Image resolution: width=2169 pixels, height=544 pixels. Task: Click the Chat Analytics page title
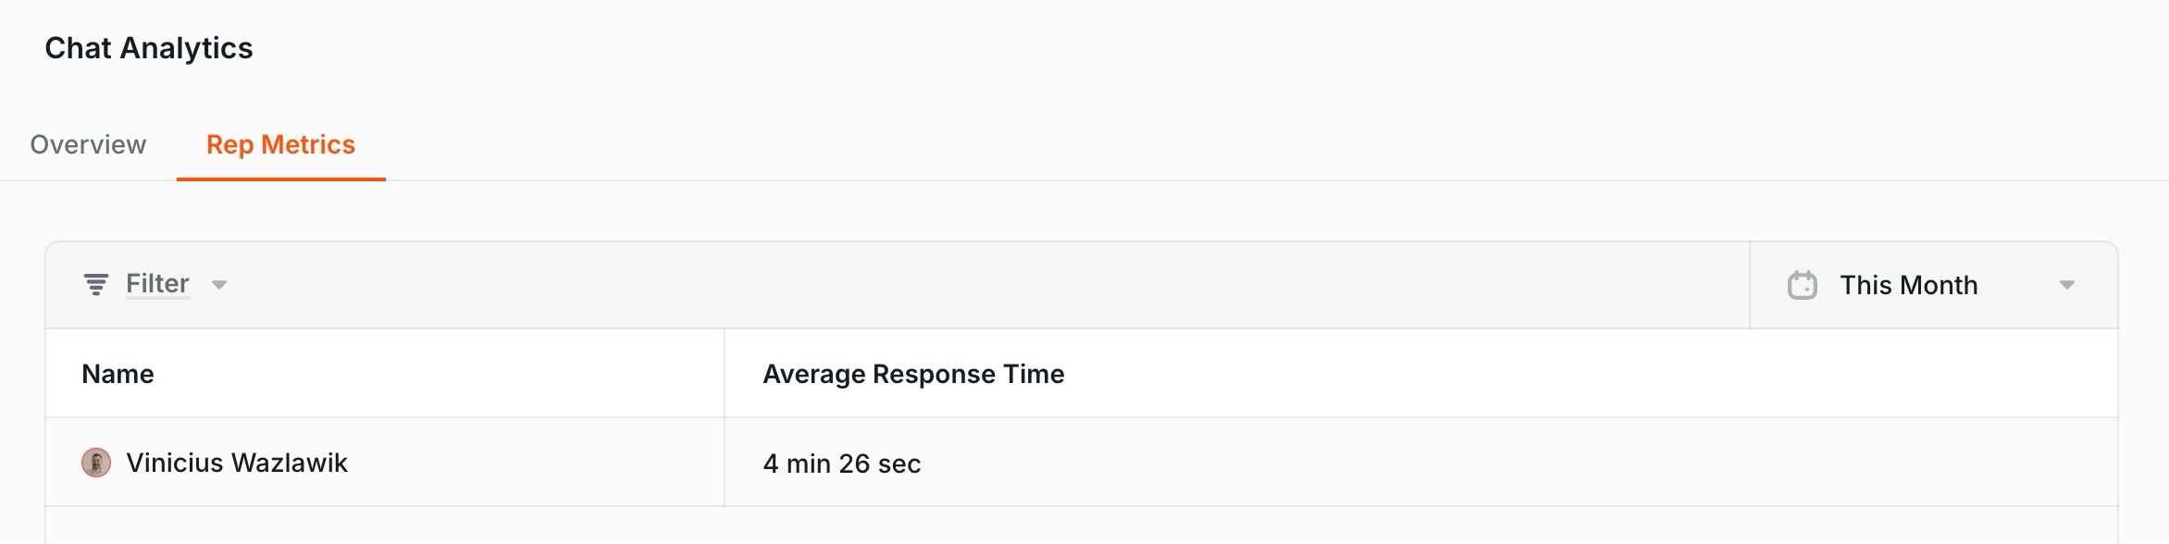pyautogui.click(x=149, y=48)
